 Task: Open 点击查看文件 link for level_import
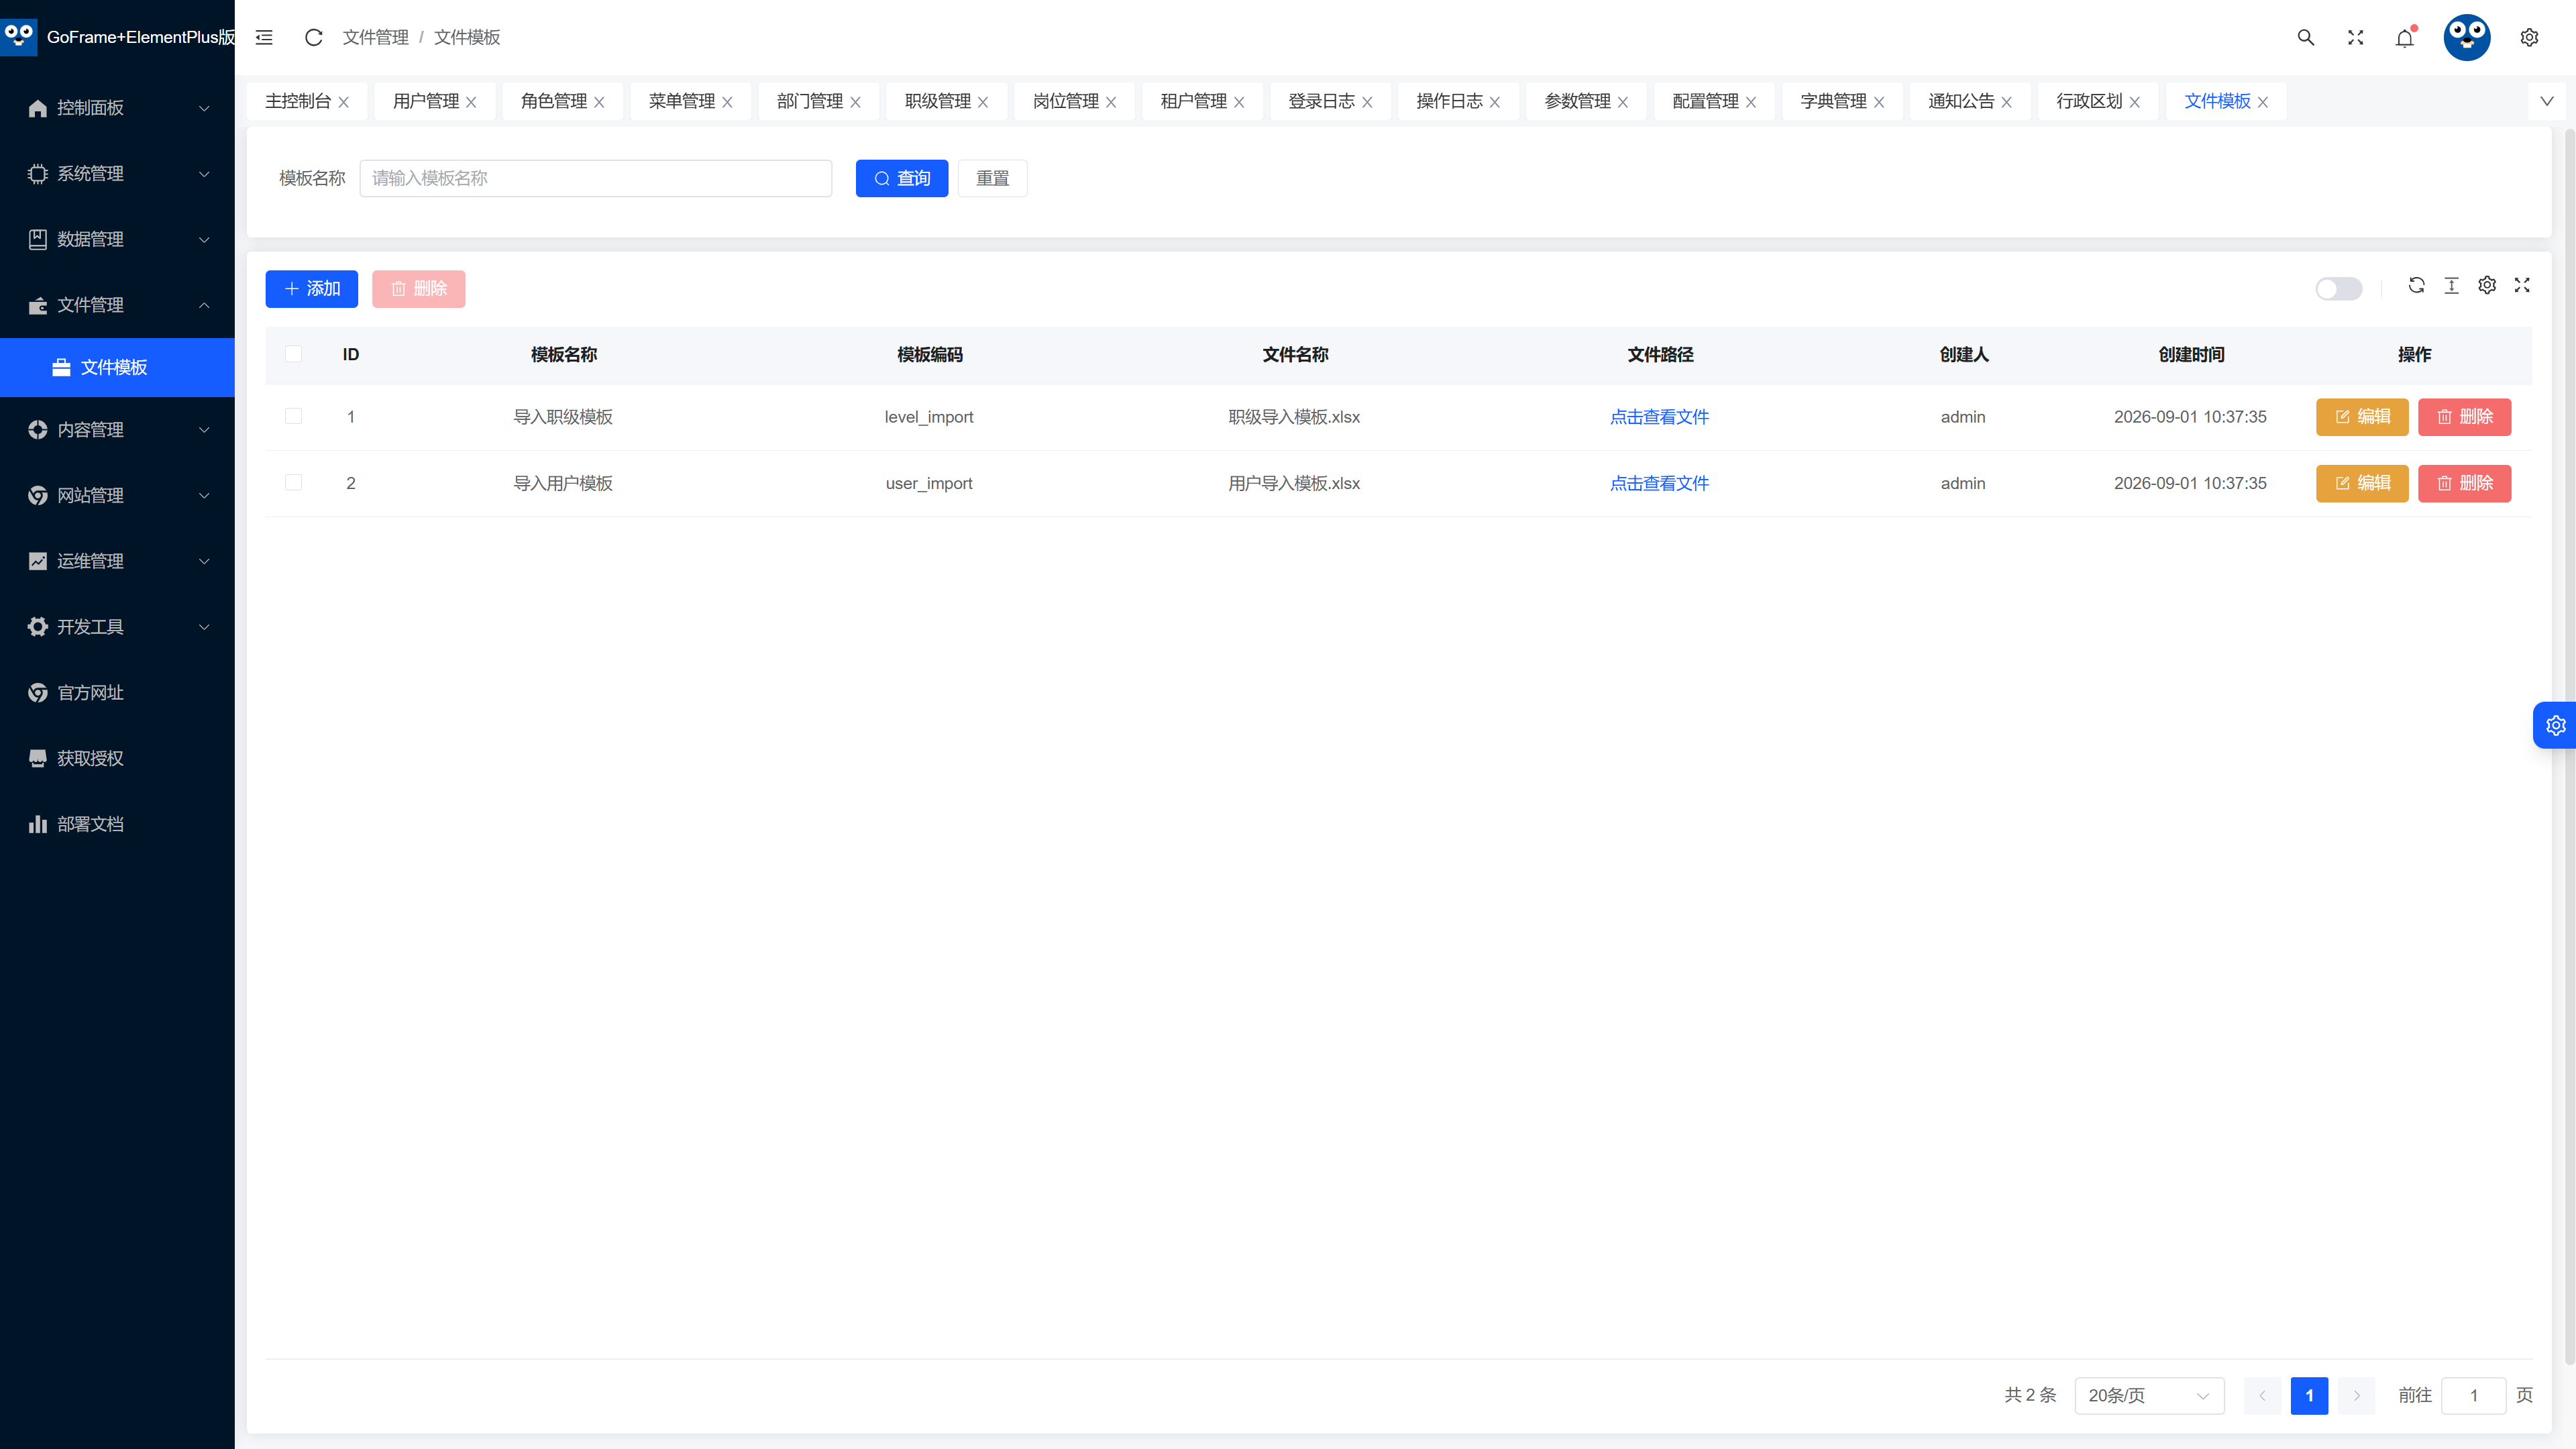[x=1659, y=417]
